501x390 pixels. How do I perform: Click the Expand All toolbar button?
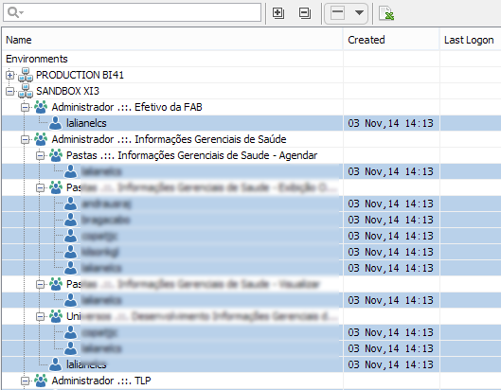(278, 12)
